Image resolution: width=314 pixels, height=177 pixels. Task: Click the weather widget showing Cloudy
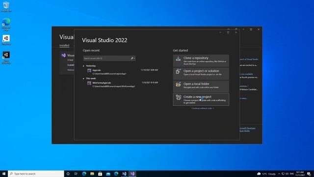pos(266,174)
